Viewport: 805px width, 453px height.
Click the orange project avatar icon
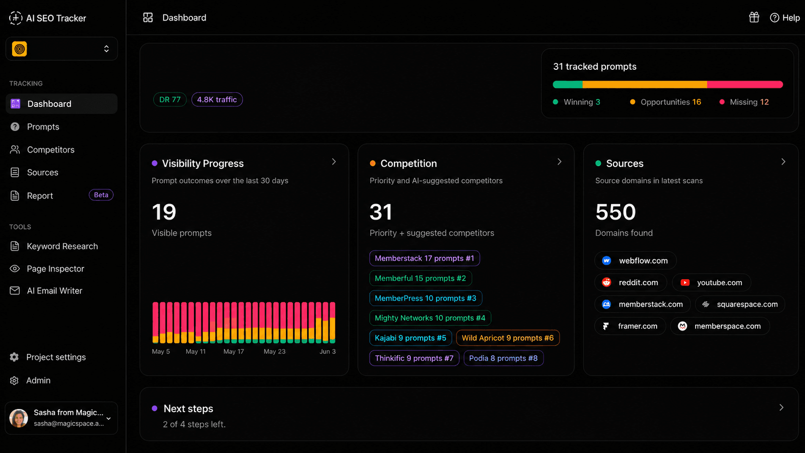pos(20,49)
